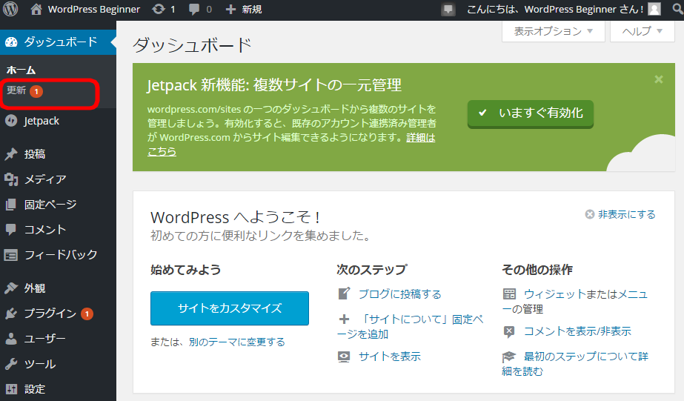Expand the 表示オプション dropdown
This screenshot has height=401, width=684.
click(x=553, y=31)
